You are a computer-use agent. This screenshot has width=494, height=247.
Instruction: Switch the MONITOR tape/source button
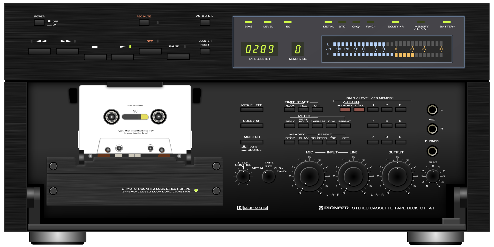252,142
